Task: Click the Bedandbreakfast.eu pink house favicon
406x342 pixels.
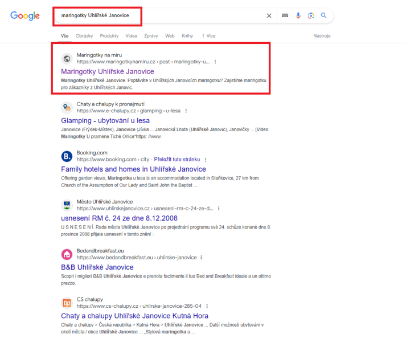Action: click(x=67, y=254)
